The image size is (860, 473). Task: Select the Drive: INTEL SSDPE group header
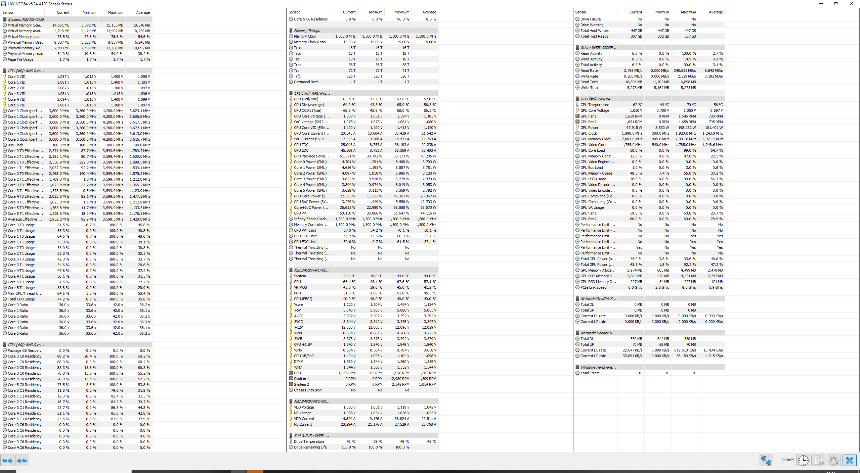[x=598, y=48]
